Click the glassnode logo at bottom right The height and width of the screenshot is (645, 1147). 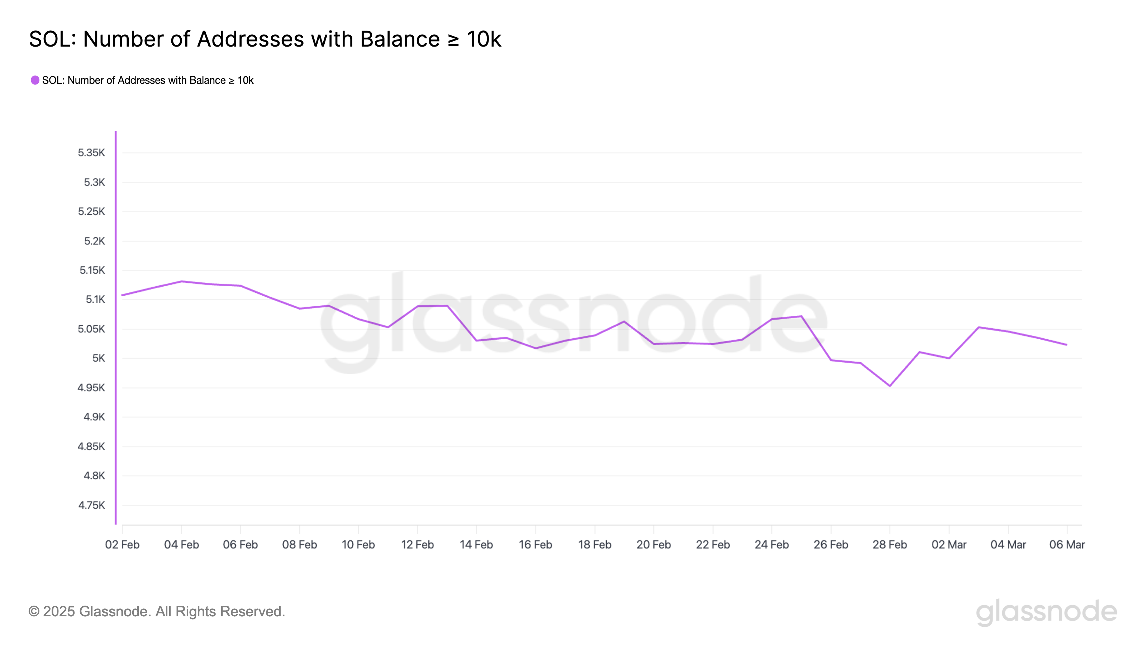1046,612
